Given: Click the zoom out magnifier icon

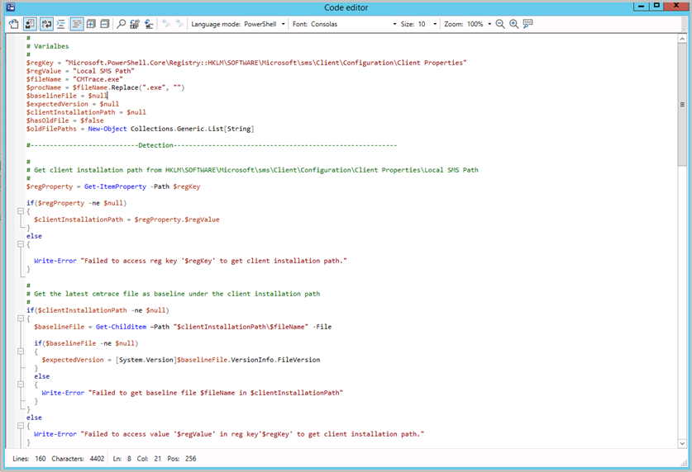Looking at the screenshot, I should coord(500,24).
